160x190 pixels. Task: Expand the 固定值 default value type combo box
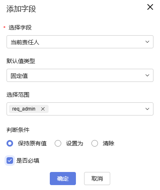[80, 75]
